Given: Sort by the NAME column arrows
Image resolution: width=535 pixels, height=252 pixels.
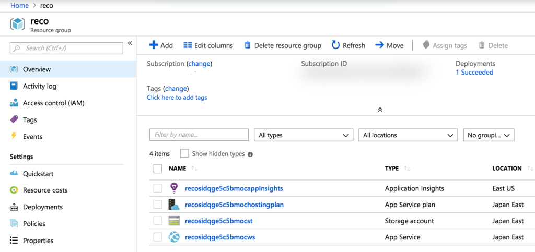Looking at the screenshot, I should pyautogui.click(x=194, y=169).
